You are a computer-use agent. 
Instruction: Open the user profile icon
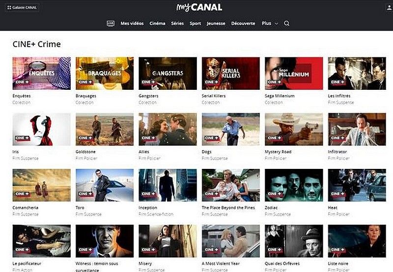[x=390, y=7]
